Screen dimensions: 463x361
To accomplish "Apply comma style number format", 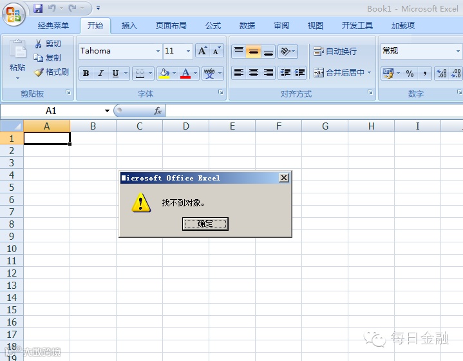I will (424, 73).
